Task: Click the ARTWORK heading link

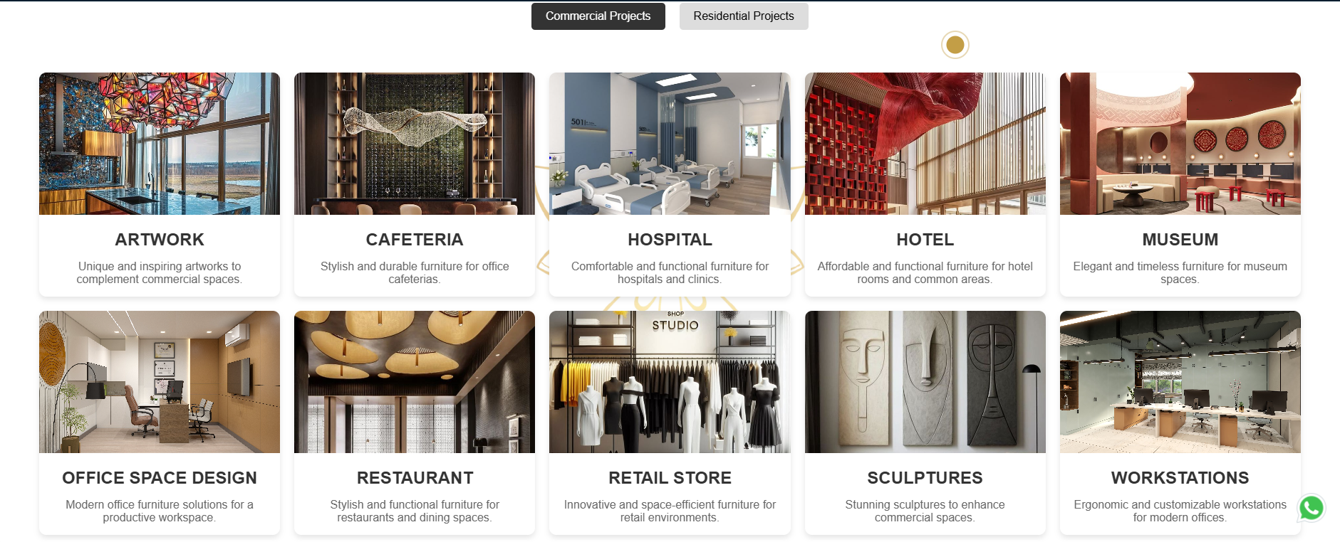Action: point(160,240)
